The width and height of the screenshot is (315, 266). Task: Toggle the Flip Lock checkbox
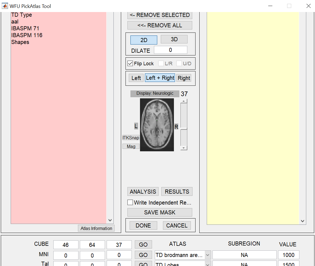coord(130,64)
